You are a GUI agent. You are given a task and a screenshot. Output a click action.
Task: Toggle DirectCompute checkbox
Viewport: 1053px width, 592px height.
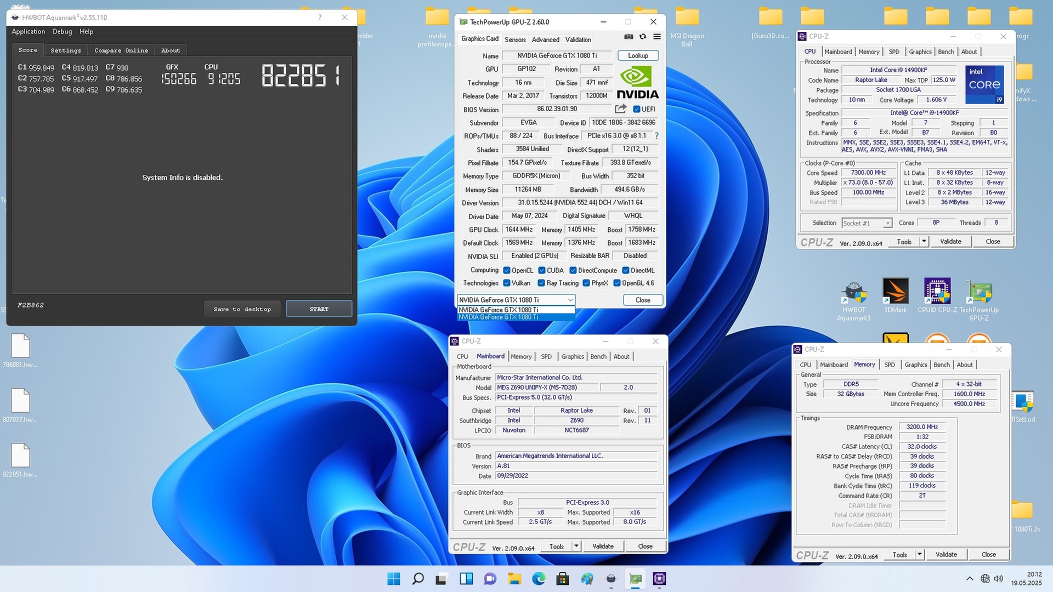(573, 270)
